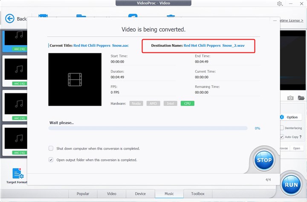307x202 pixels.
Task: Click current title Red Hot Chili Peppers Snow.aac
Action: 101,46
